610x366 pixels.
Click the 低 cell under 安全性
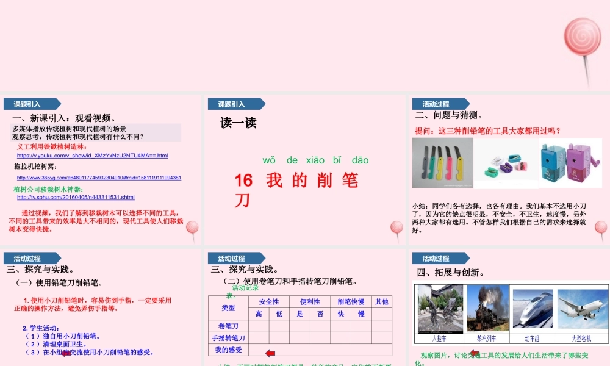279,314
